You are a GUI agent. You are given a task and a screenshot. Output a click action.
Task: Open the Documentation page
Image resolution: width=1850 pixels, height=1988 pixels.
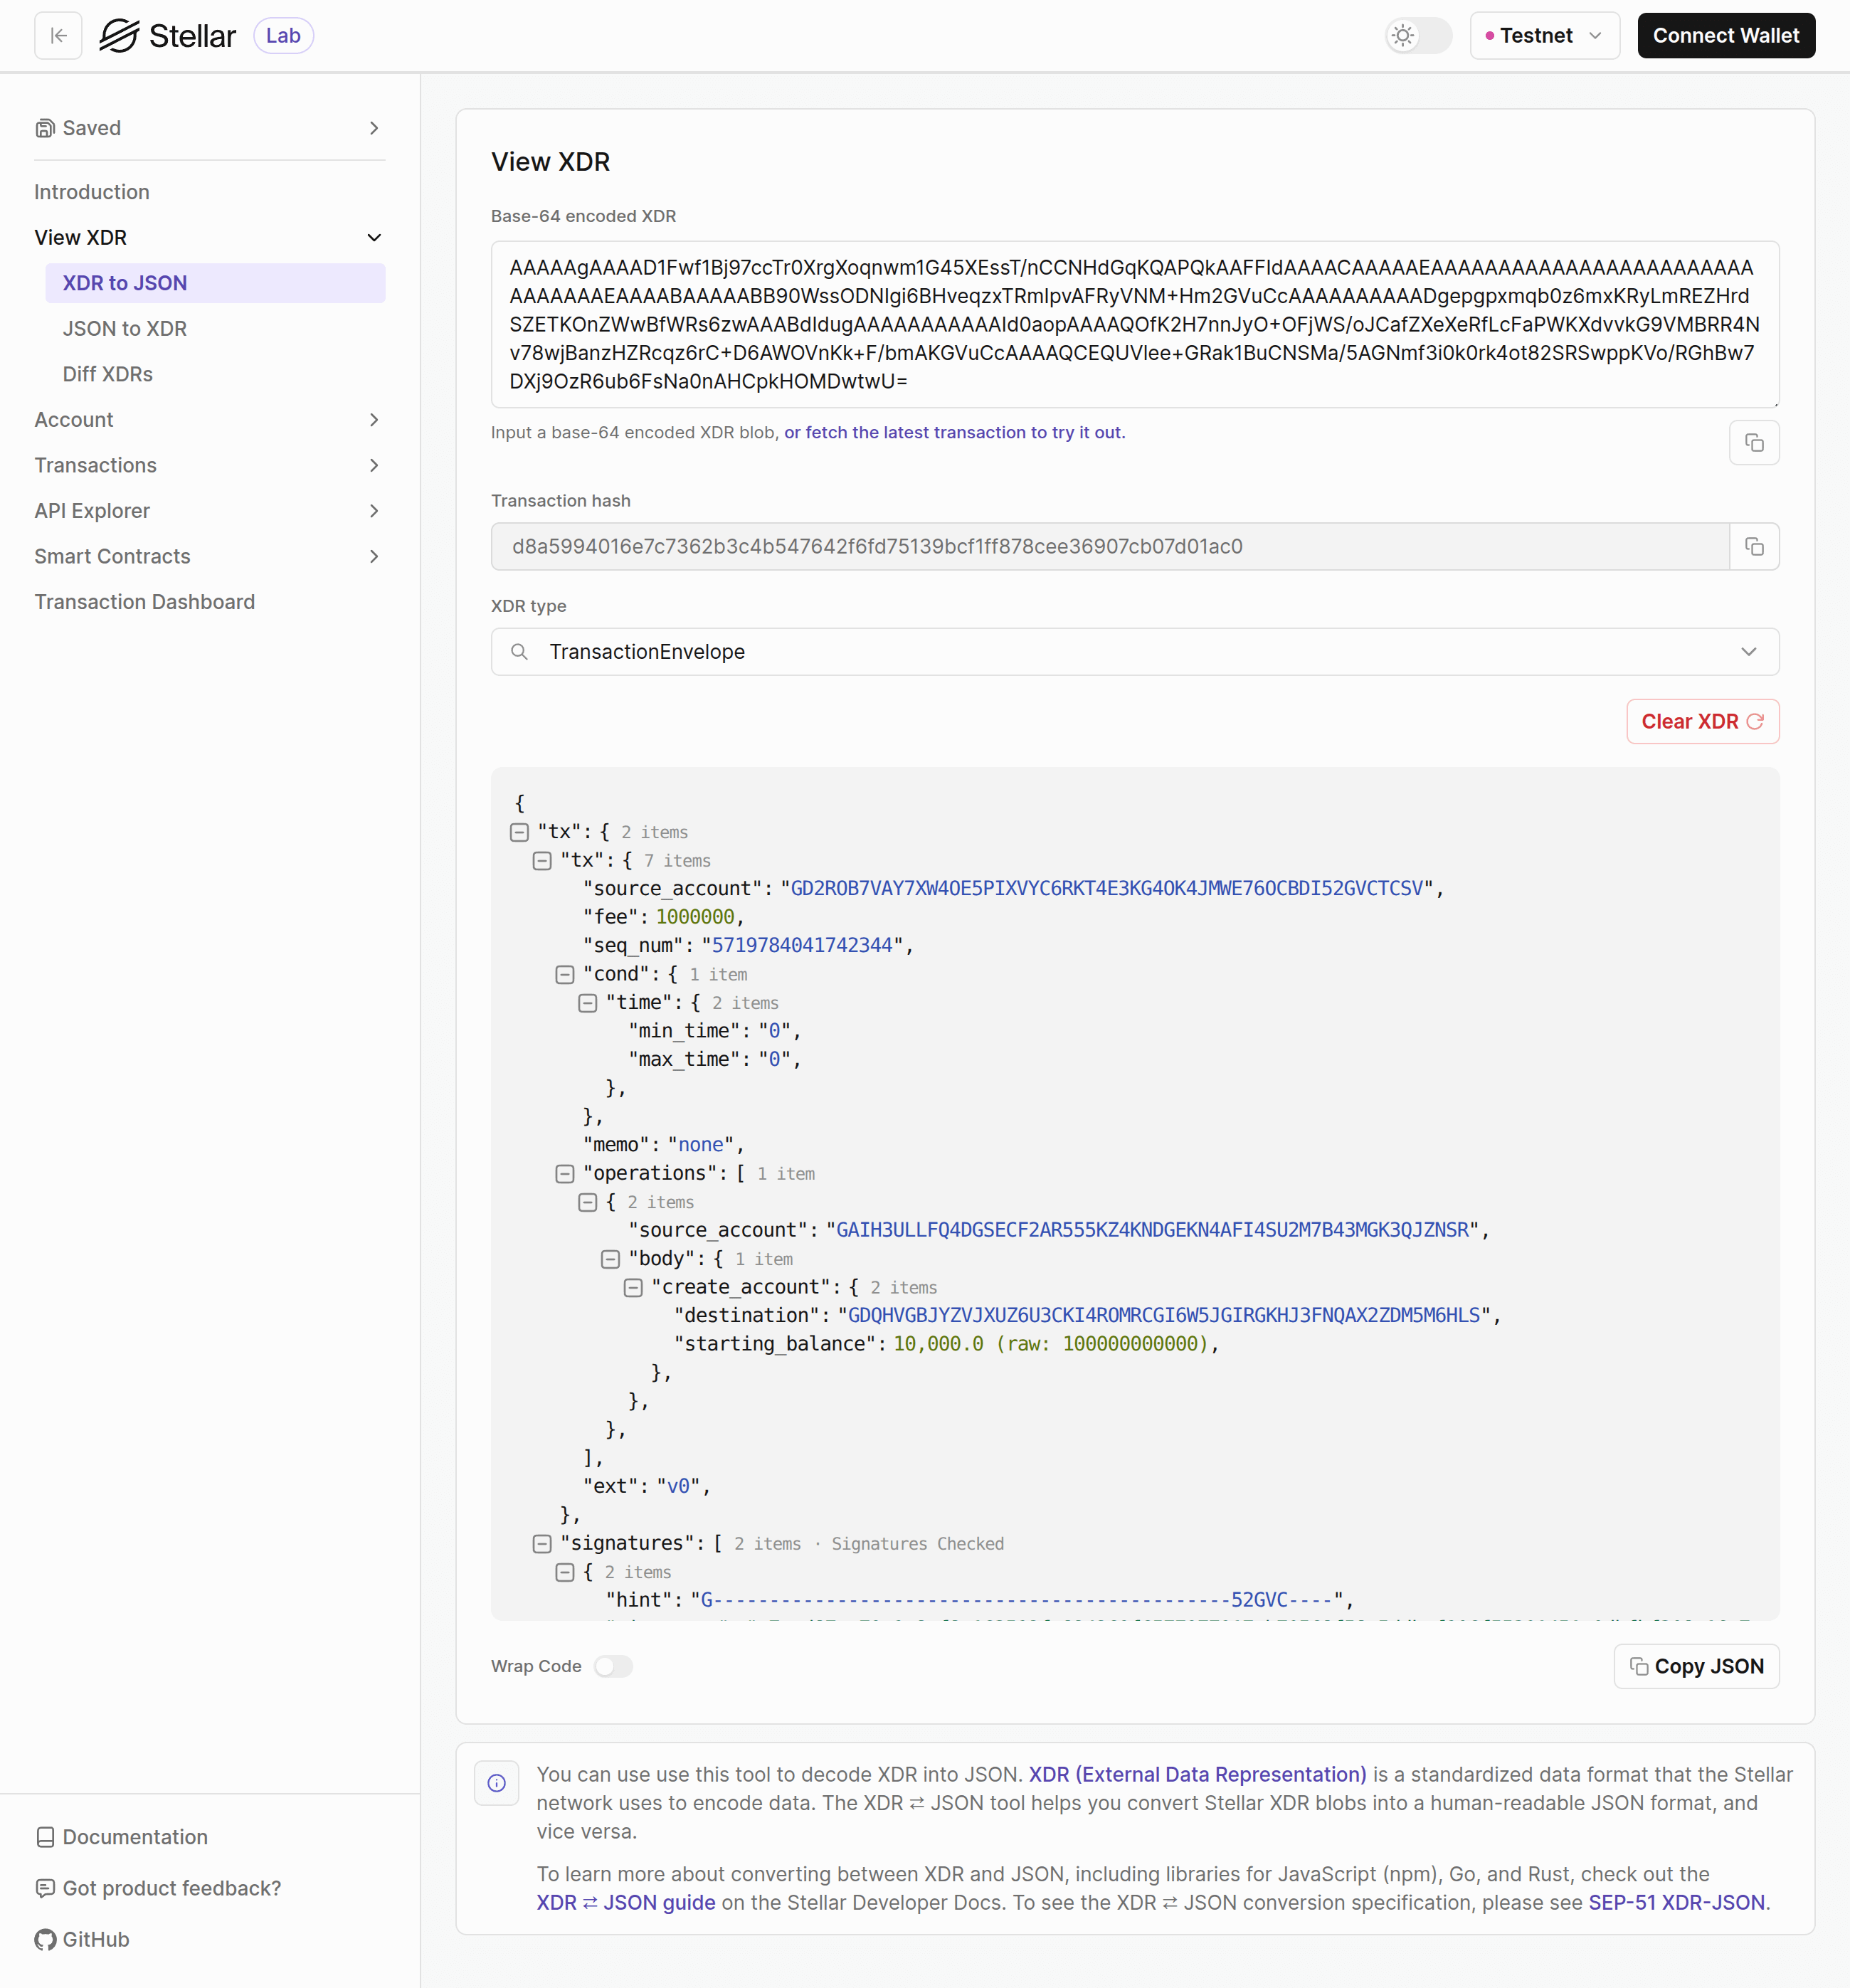click(x=133, y=1837)
